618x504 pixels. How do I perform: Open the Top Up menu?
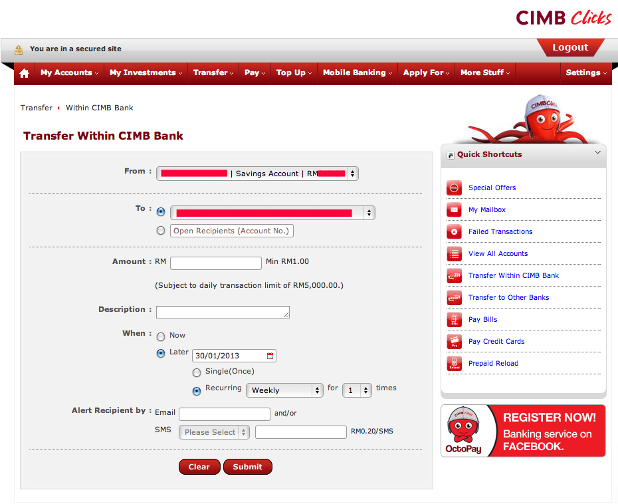(294, 73)
